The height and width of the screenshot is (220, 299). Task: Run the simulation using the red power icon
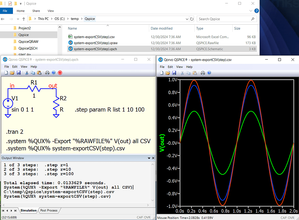(x=60, y=72)
